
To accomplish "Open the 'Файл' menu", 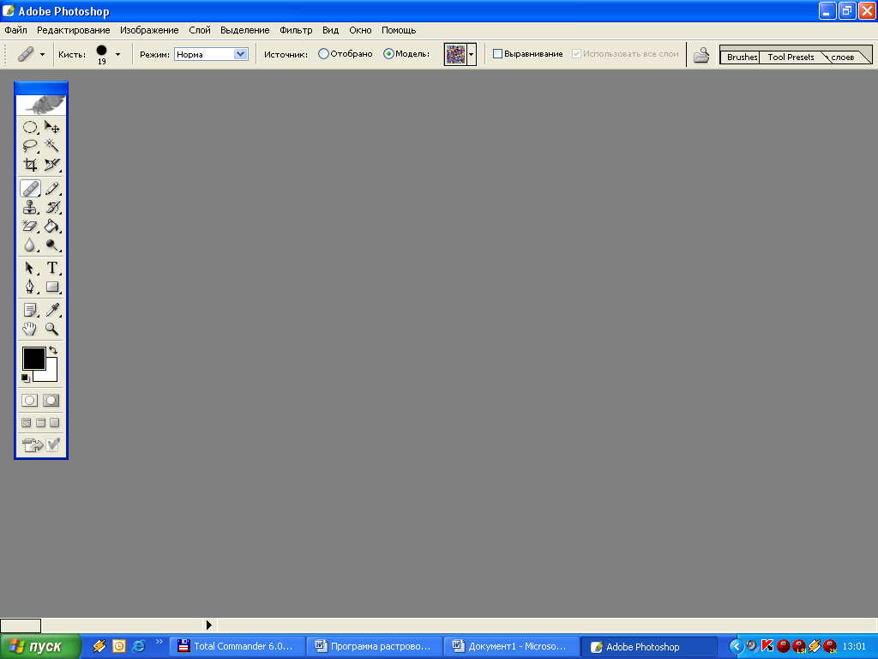I will tap(15, 30).
